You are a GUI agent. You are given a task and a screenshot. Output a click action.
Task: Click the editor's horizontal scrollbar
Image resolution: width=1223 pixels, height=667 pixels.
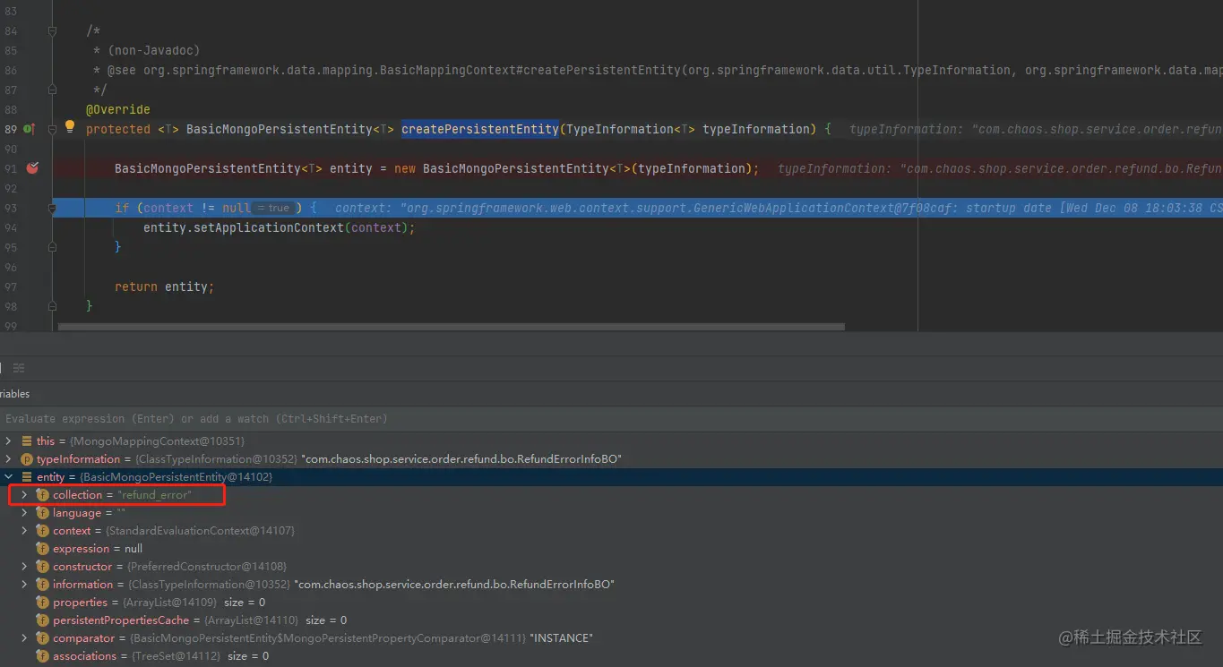pyautogui.click(x=451, y=327)
